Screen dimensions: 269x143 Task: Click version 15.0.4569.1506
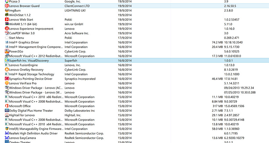(234, 106)
